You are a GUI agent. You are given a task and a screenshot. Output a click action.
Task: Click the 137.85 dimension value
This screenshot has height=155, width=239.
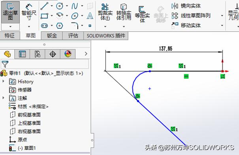pyautogui.click(x=166, y=49)
